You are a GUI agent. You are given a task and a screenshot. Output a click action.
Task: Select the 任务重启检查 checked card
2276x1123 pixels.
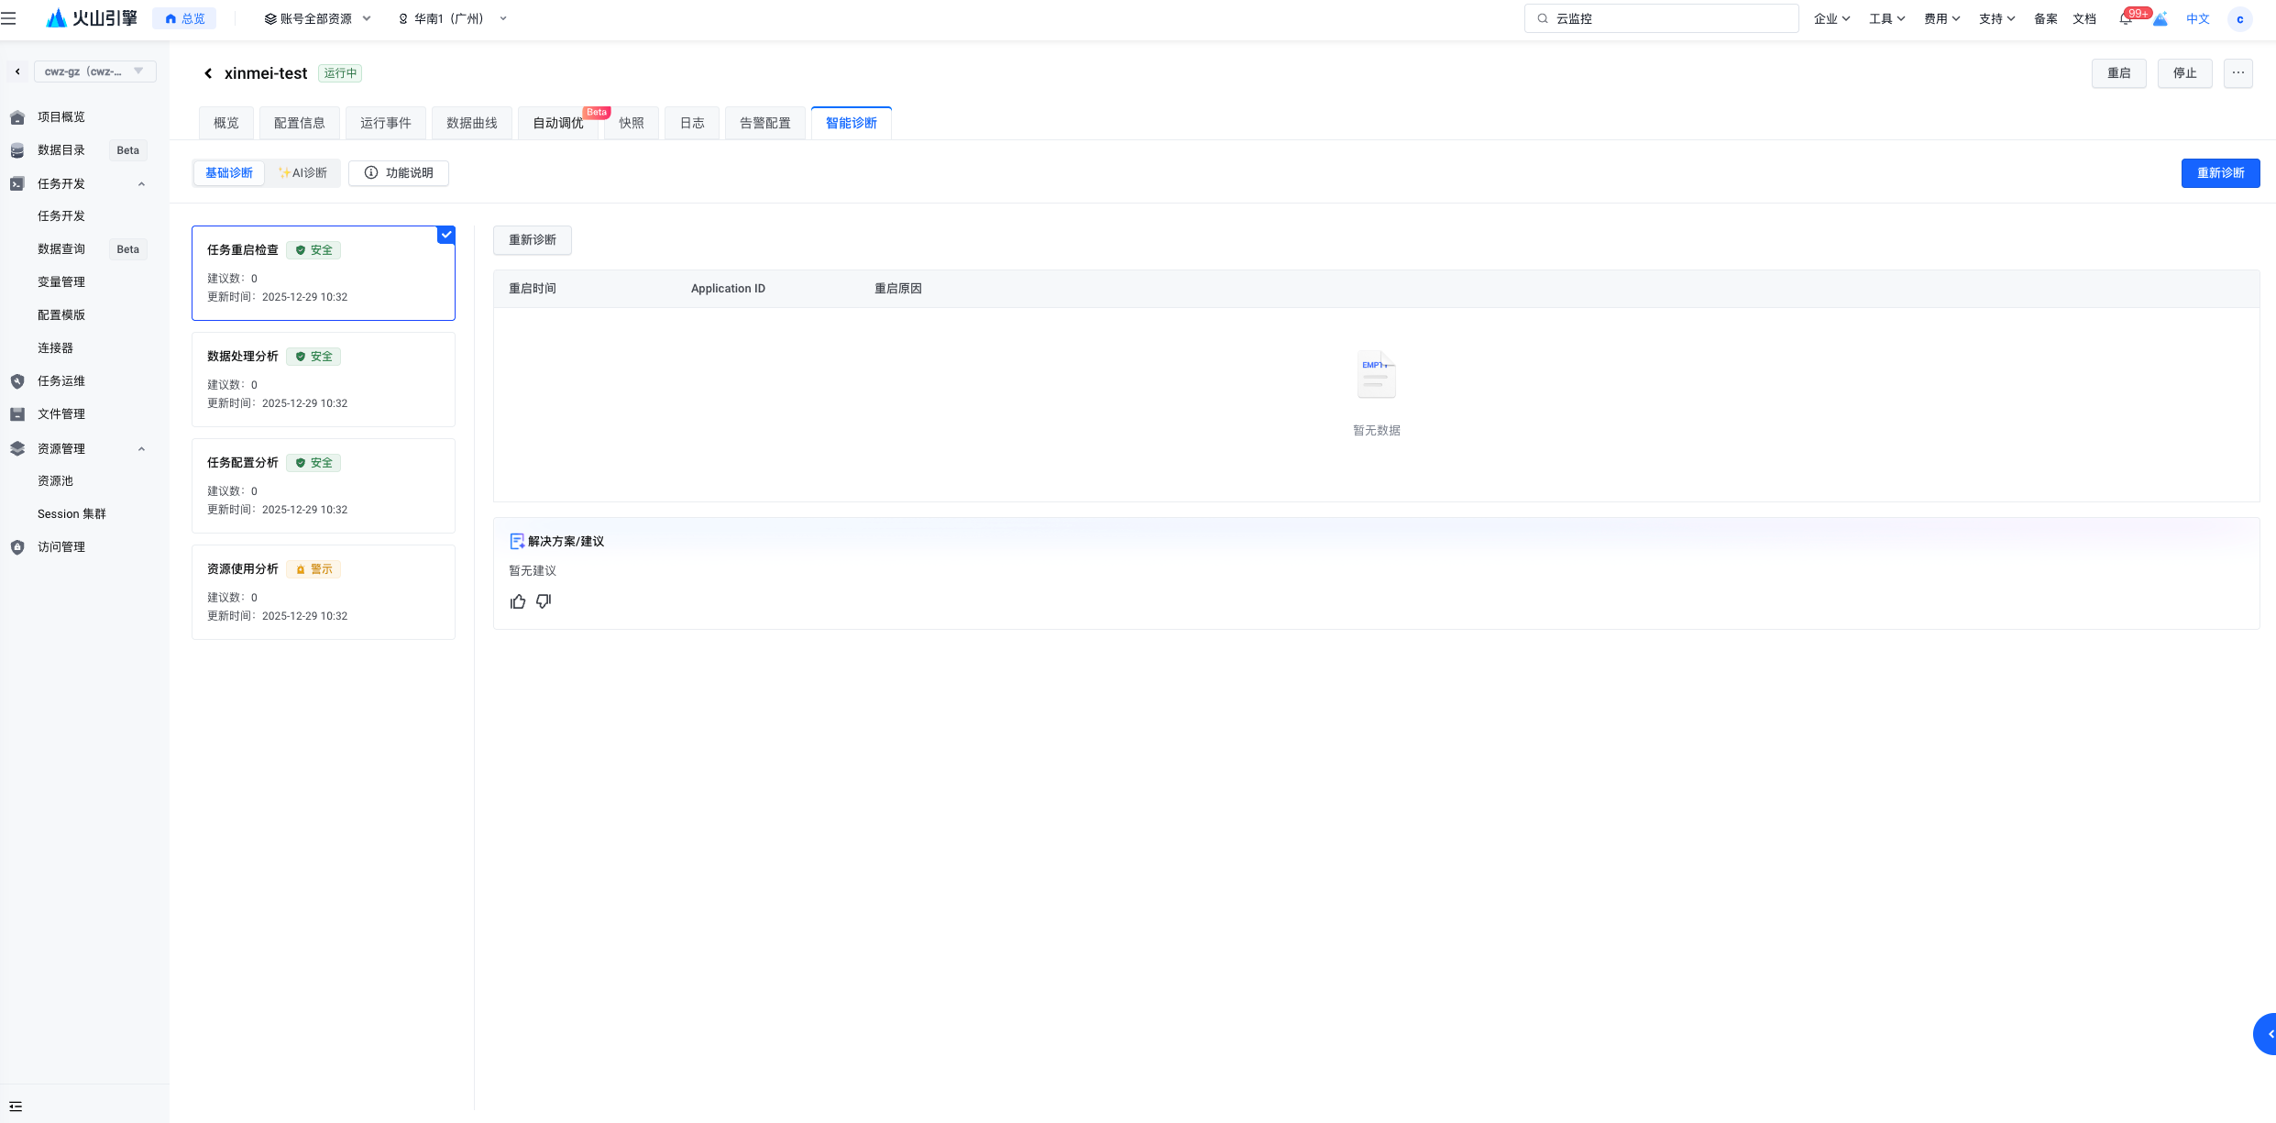tap(323, 273)
